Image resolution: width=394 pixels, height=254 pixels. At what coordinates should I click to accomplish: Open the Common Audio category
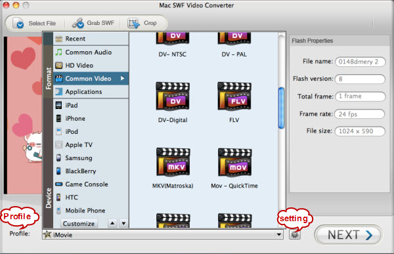pos(91,53)
